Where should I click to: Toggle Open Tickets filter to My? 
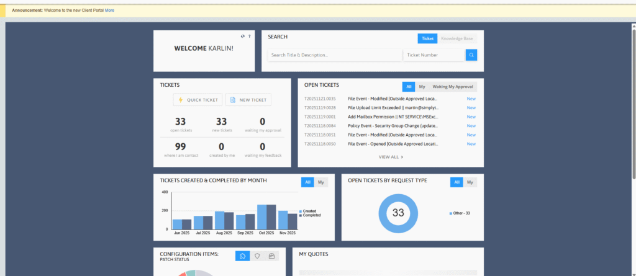(x=422, y=87)
